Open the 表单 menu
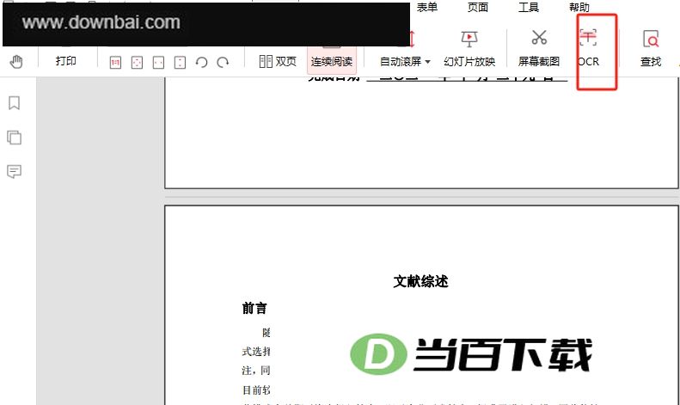The height and width of the screenshot is (405, 680). coord(427,8)
